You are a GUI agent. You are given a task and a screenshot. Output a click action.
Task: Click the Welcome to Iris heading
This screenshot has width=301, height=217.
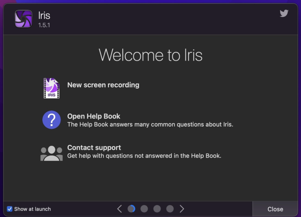click(150, 55)
